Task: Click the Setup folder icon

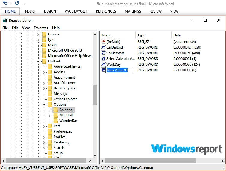Action: pos(50,153)
